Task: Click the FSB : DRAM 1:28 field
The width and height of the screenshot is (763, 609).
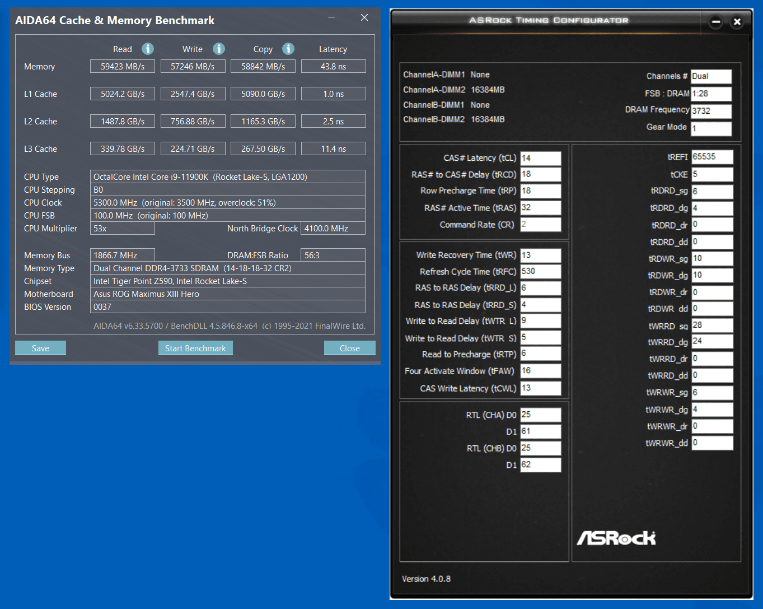Action: click(x=711, y=94)
